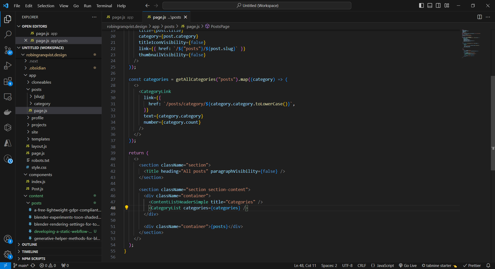Open the Search view
This screenshot has height=269, width=495.
[x=8, y=34]
